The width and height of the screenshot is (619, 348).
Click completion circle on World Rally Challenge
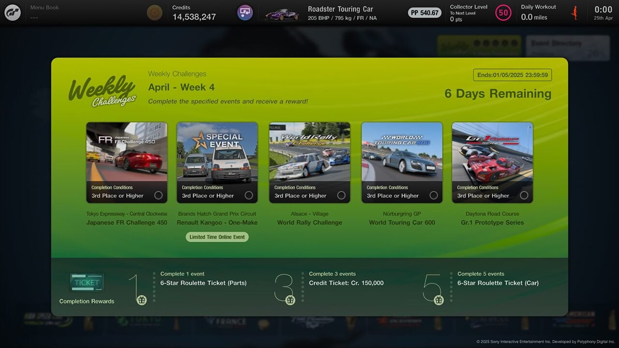click(341, 195)
